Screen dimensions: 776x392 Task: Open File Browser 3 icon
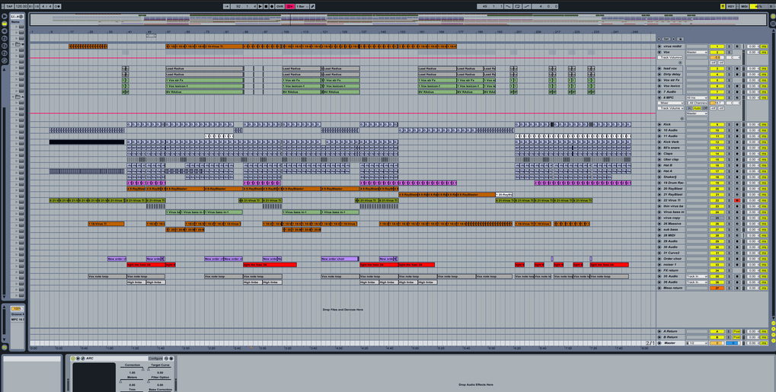[5, 53]
